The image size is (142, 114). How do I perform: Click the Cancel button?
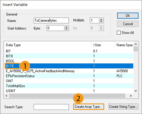click(x=128, y=24)
